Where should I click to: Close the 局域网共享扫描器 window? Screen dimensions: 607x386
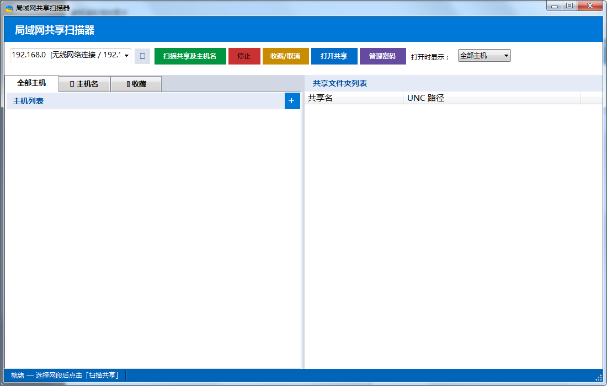[x=589, y=6]
